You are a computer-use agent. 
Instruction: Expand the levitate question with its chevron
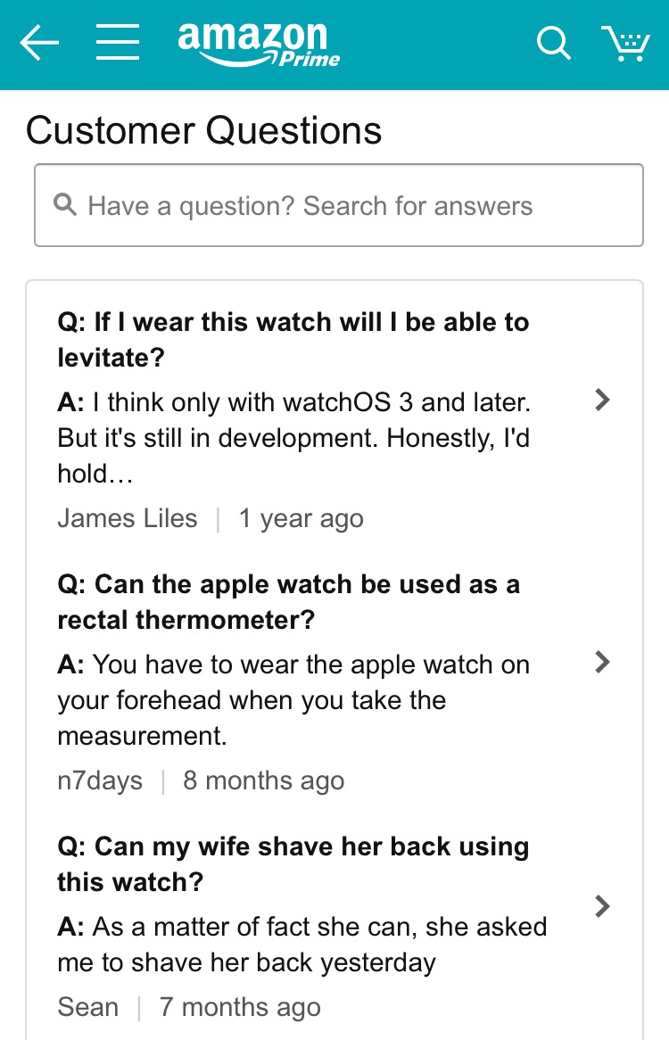pos(602,400)
